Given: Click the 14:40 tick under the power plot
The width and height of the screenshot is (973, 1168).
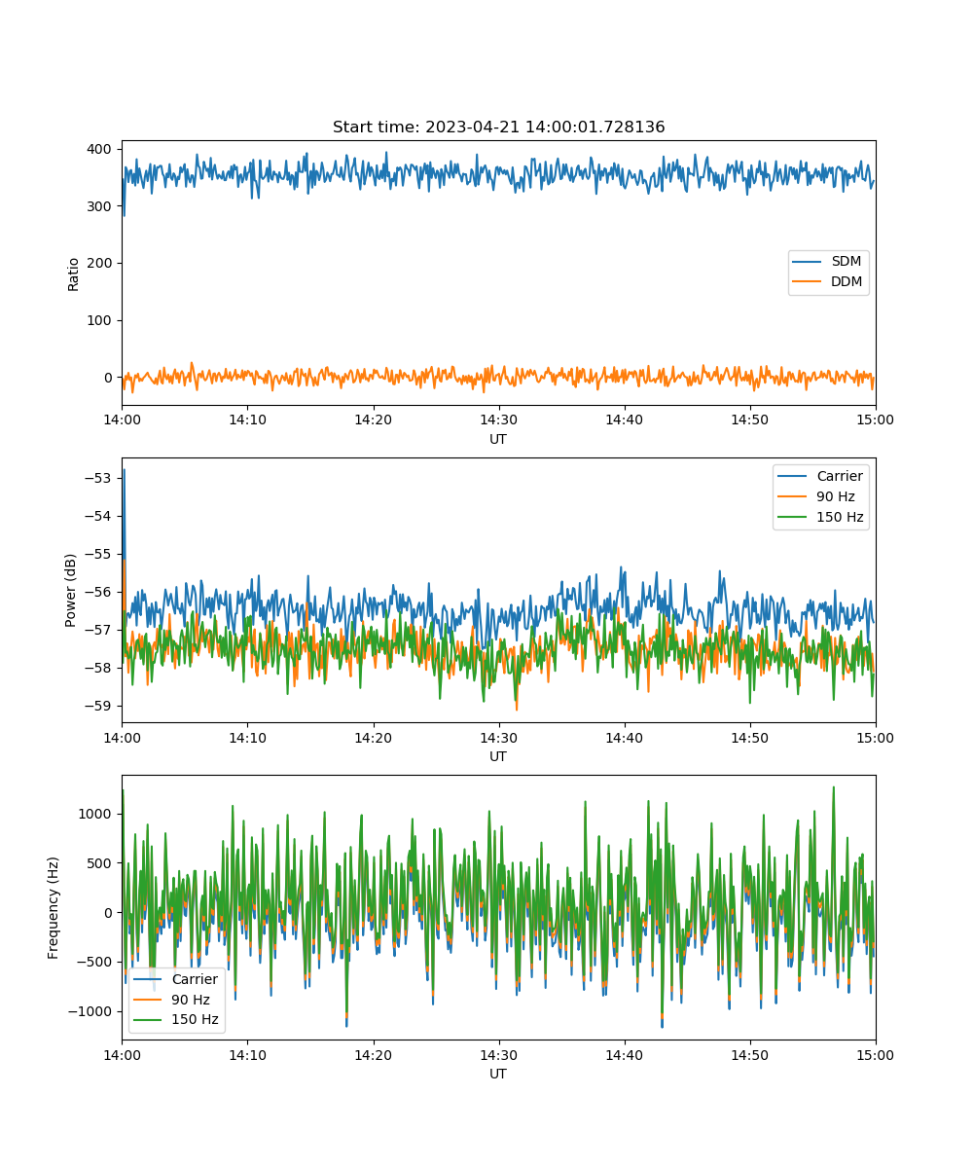Looking at the screenshot, I should point(624,737).
